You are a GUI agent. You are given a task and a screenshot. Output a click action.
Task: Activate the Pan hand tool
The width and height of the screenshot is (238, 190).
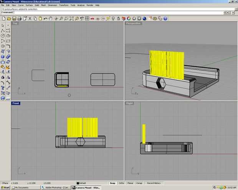(51, 19)
